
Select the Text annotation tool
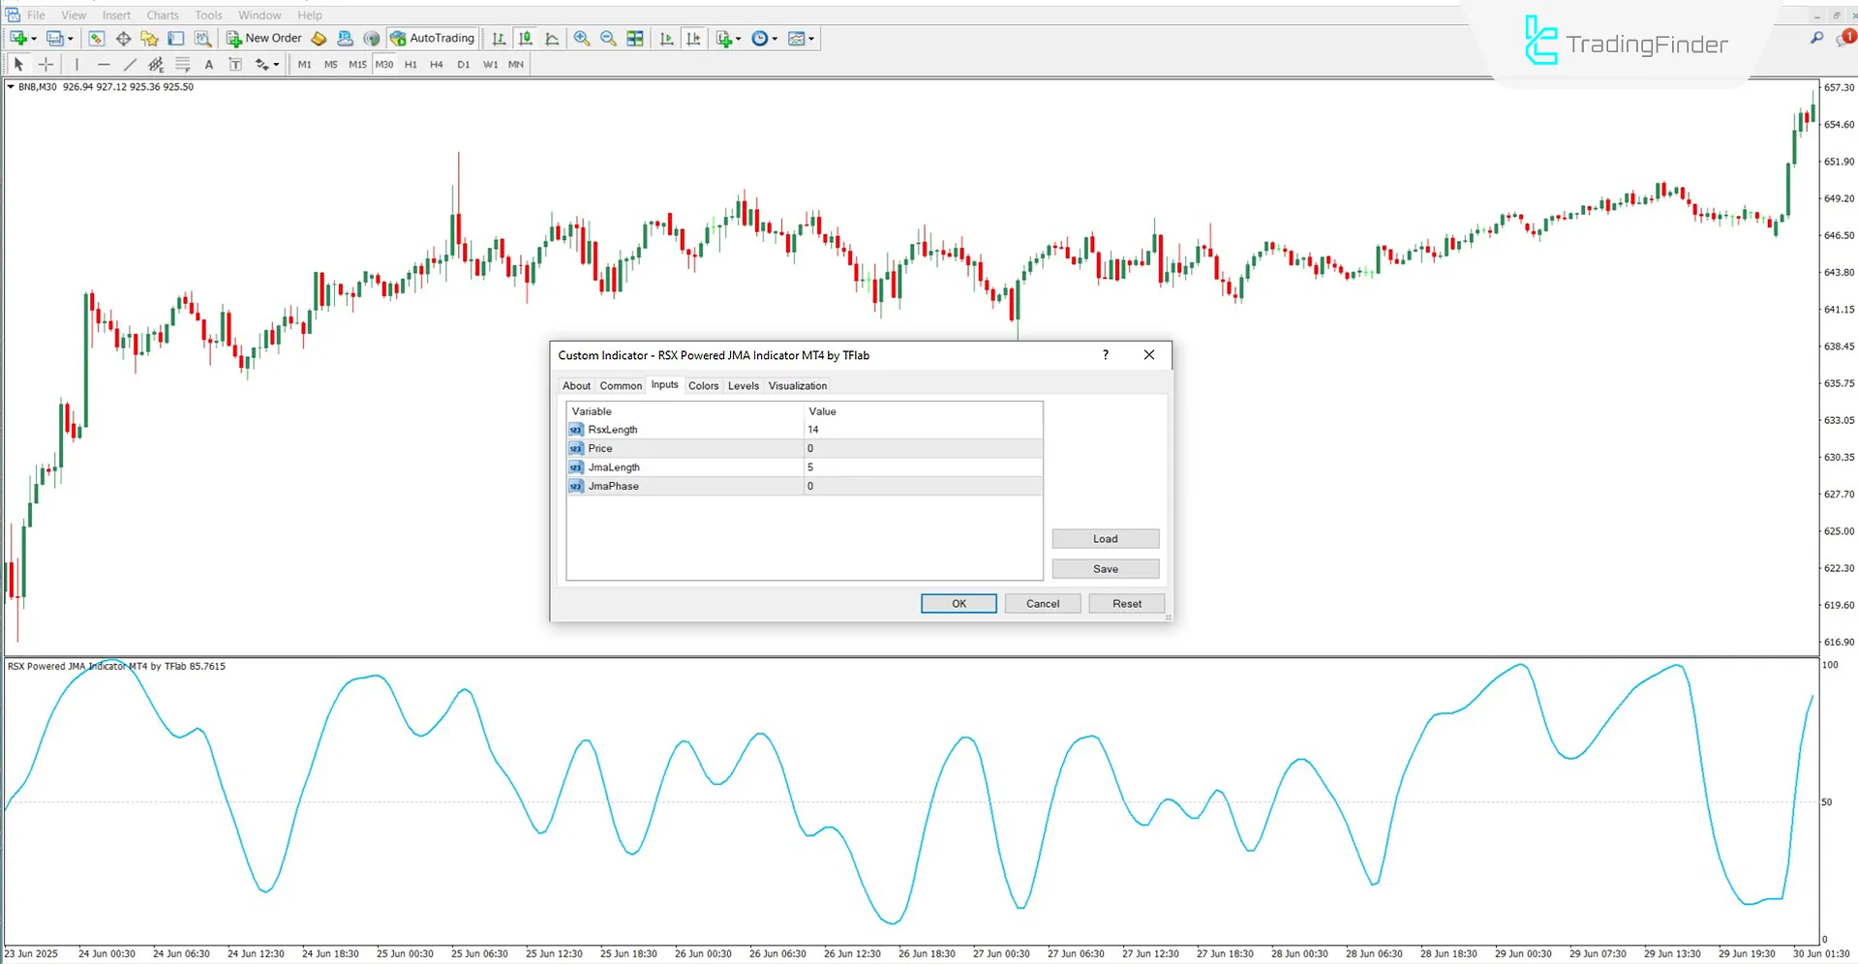(x=208, y=64)
